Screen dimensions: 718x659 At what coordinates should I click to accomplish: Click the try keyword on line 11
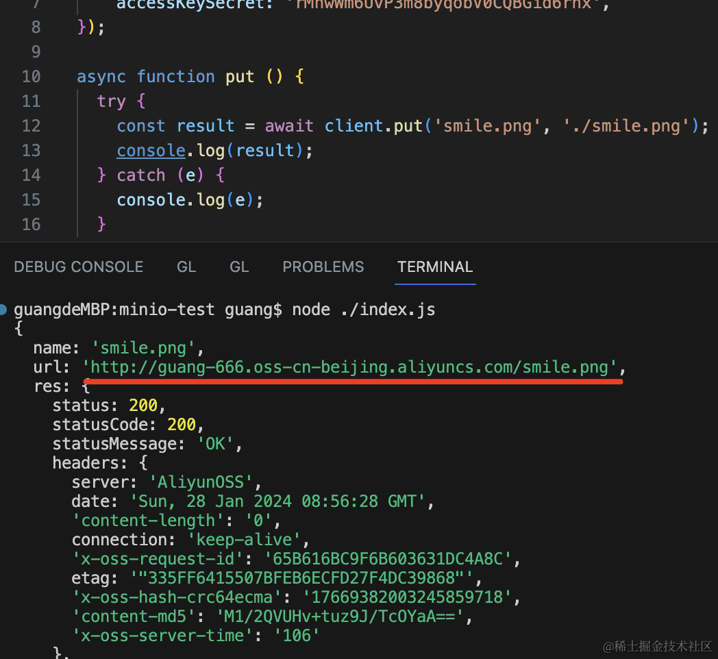pos(111,101)
